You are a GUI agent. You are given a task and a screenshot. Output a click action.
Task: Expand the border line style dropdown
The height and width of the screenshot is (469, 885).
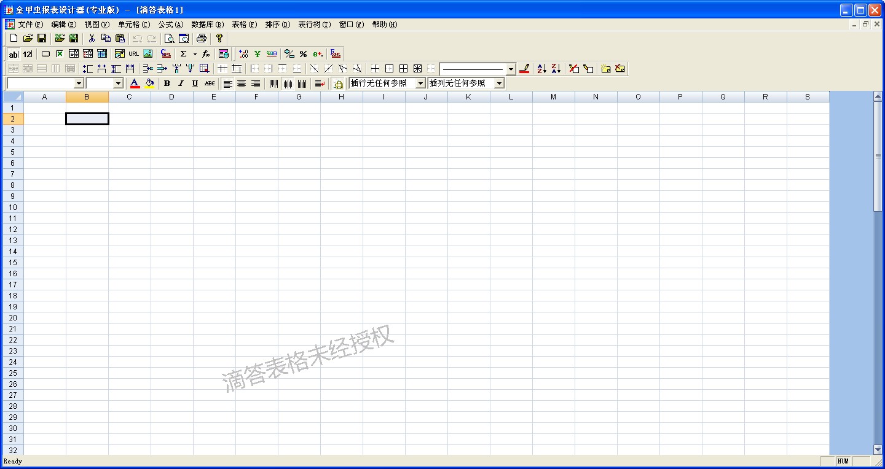click(x=511, y=69)
